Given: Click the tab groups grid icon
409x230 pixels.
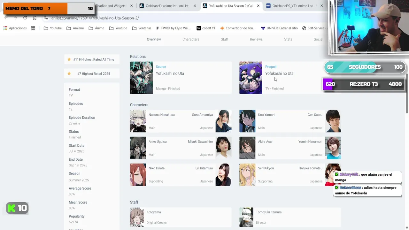Looking at the screenshot, I should (33, 28).
